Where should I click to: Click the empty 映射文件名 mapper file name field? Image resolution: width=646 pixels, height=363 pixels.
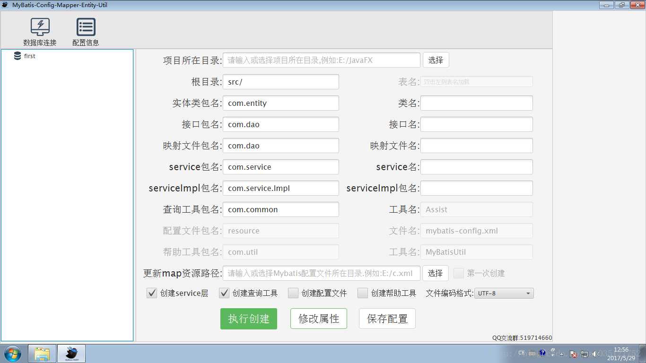point(477,146)
